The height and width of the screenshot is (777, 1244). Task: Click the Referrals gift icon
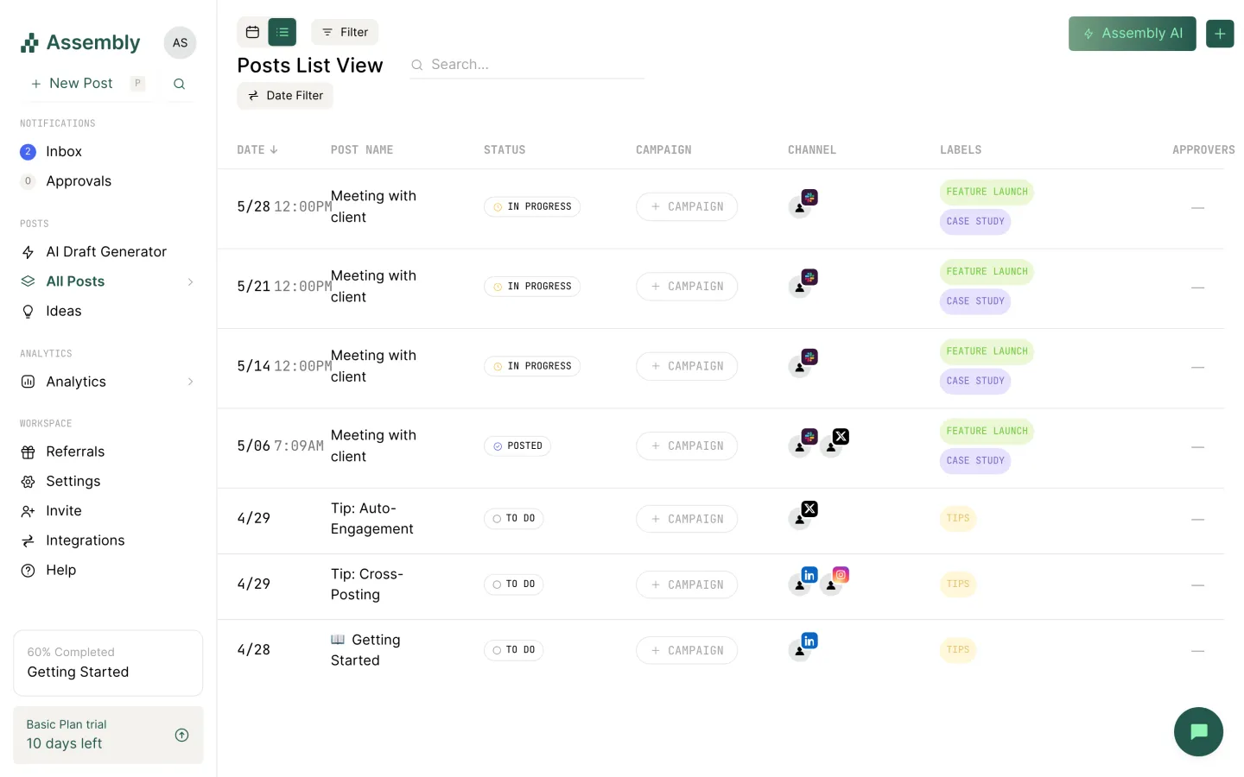tap(28, 452)
